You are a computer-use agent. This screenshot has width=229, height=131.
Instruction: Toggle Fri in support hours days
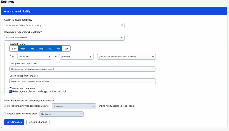click(58, 49)
